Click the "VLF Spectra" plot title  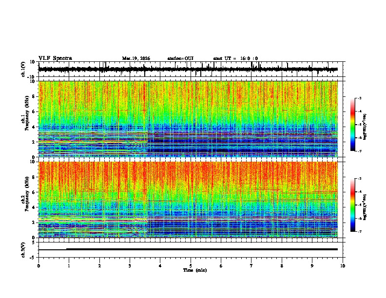(x=55, y=58)
